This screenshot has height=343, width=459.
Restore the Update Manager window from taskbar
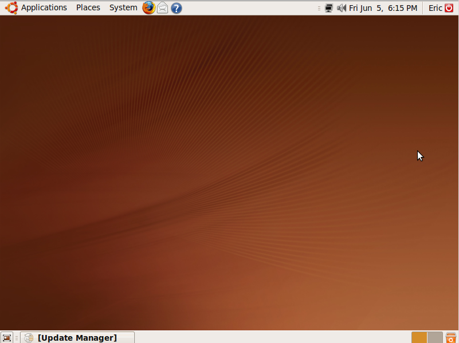coord(77,338)
